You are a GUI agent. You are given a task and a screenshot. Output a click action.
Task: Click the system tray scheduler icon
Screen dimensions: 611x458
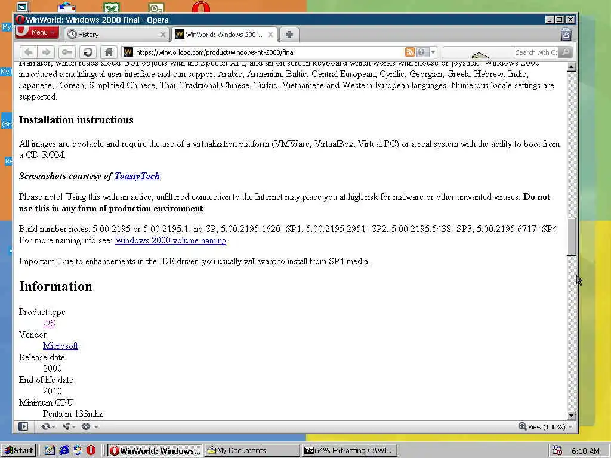pyautogui.click(x=557, y=451)
